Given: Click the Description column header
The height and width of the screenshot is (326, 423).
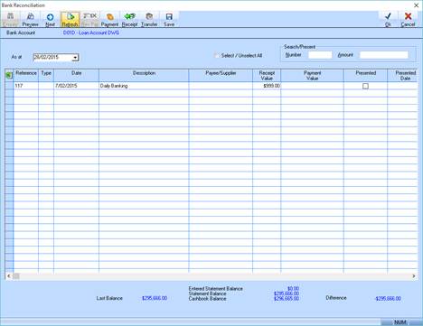Looking at the screenshot, I should click(144, 75).
